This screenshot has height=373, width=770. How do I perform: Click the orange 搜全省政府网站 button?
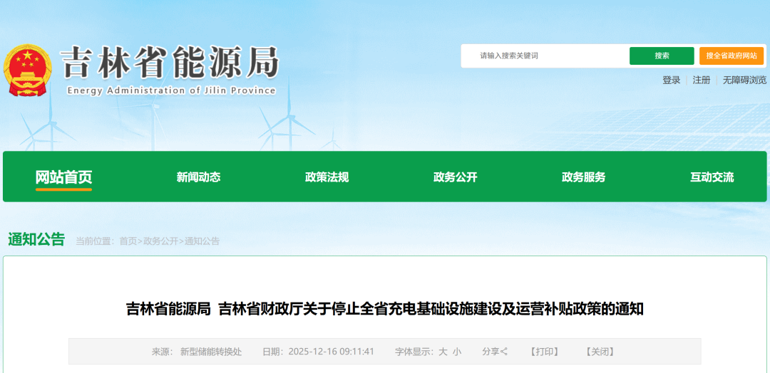pyautogui.click(x=731, y=56)
